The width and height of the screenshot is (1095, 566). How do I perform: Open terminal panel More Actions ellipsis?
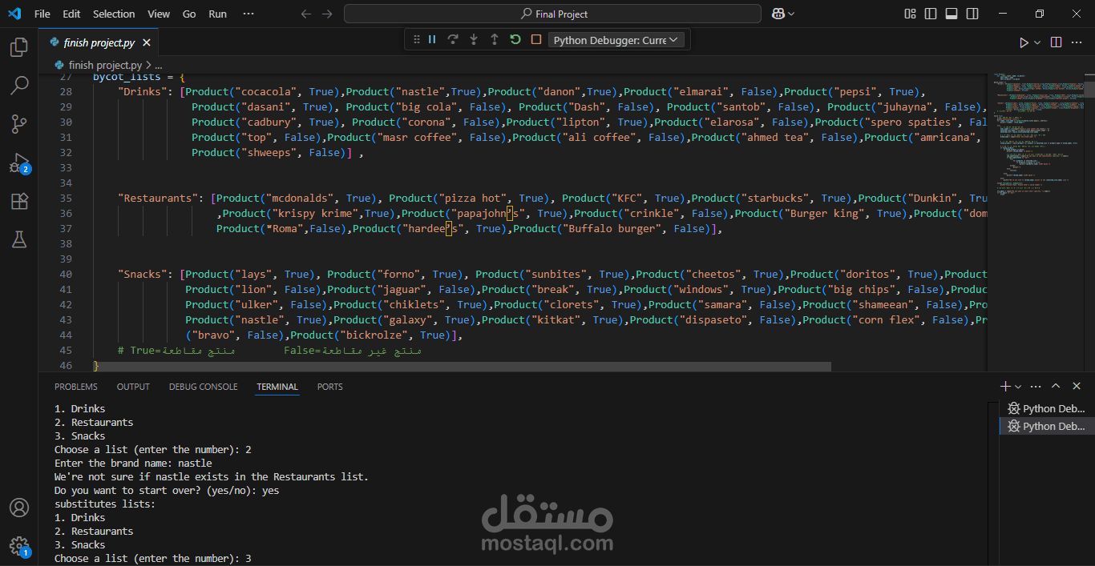[1036, 387]
